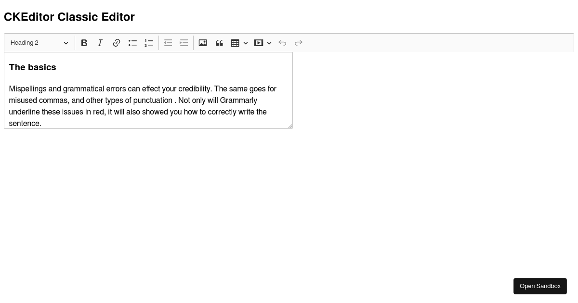578x303 pixels.
Task: Apply a numbered list
Action: tap(149, 43)
